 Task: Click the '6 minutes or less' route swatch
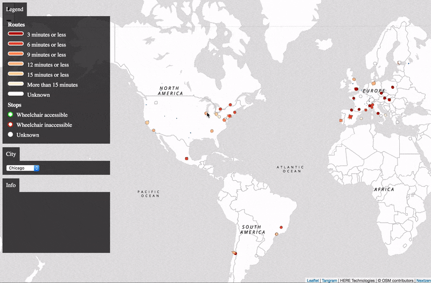16,44
